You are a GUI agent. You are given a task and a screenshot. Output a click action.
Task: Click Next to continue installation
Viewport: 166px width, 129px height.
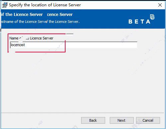[x=122, y=120]
